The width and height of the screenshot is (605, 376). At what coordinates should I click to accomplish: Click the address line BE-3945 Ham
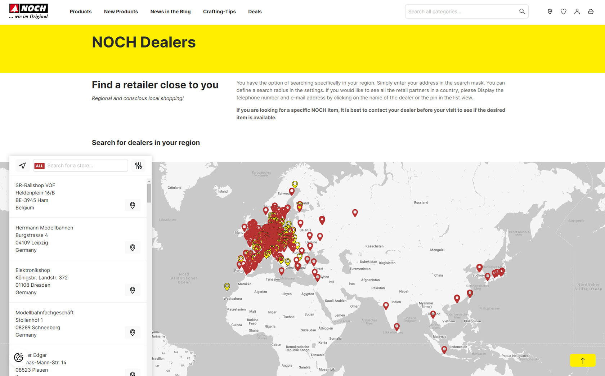[32, 200]
